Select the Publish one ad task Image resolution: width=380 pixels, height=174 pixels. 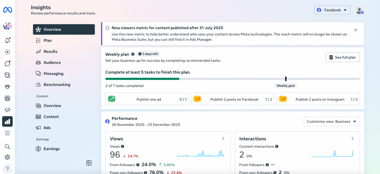(147, 99)
